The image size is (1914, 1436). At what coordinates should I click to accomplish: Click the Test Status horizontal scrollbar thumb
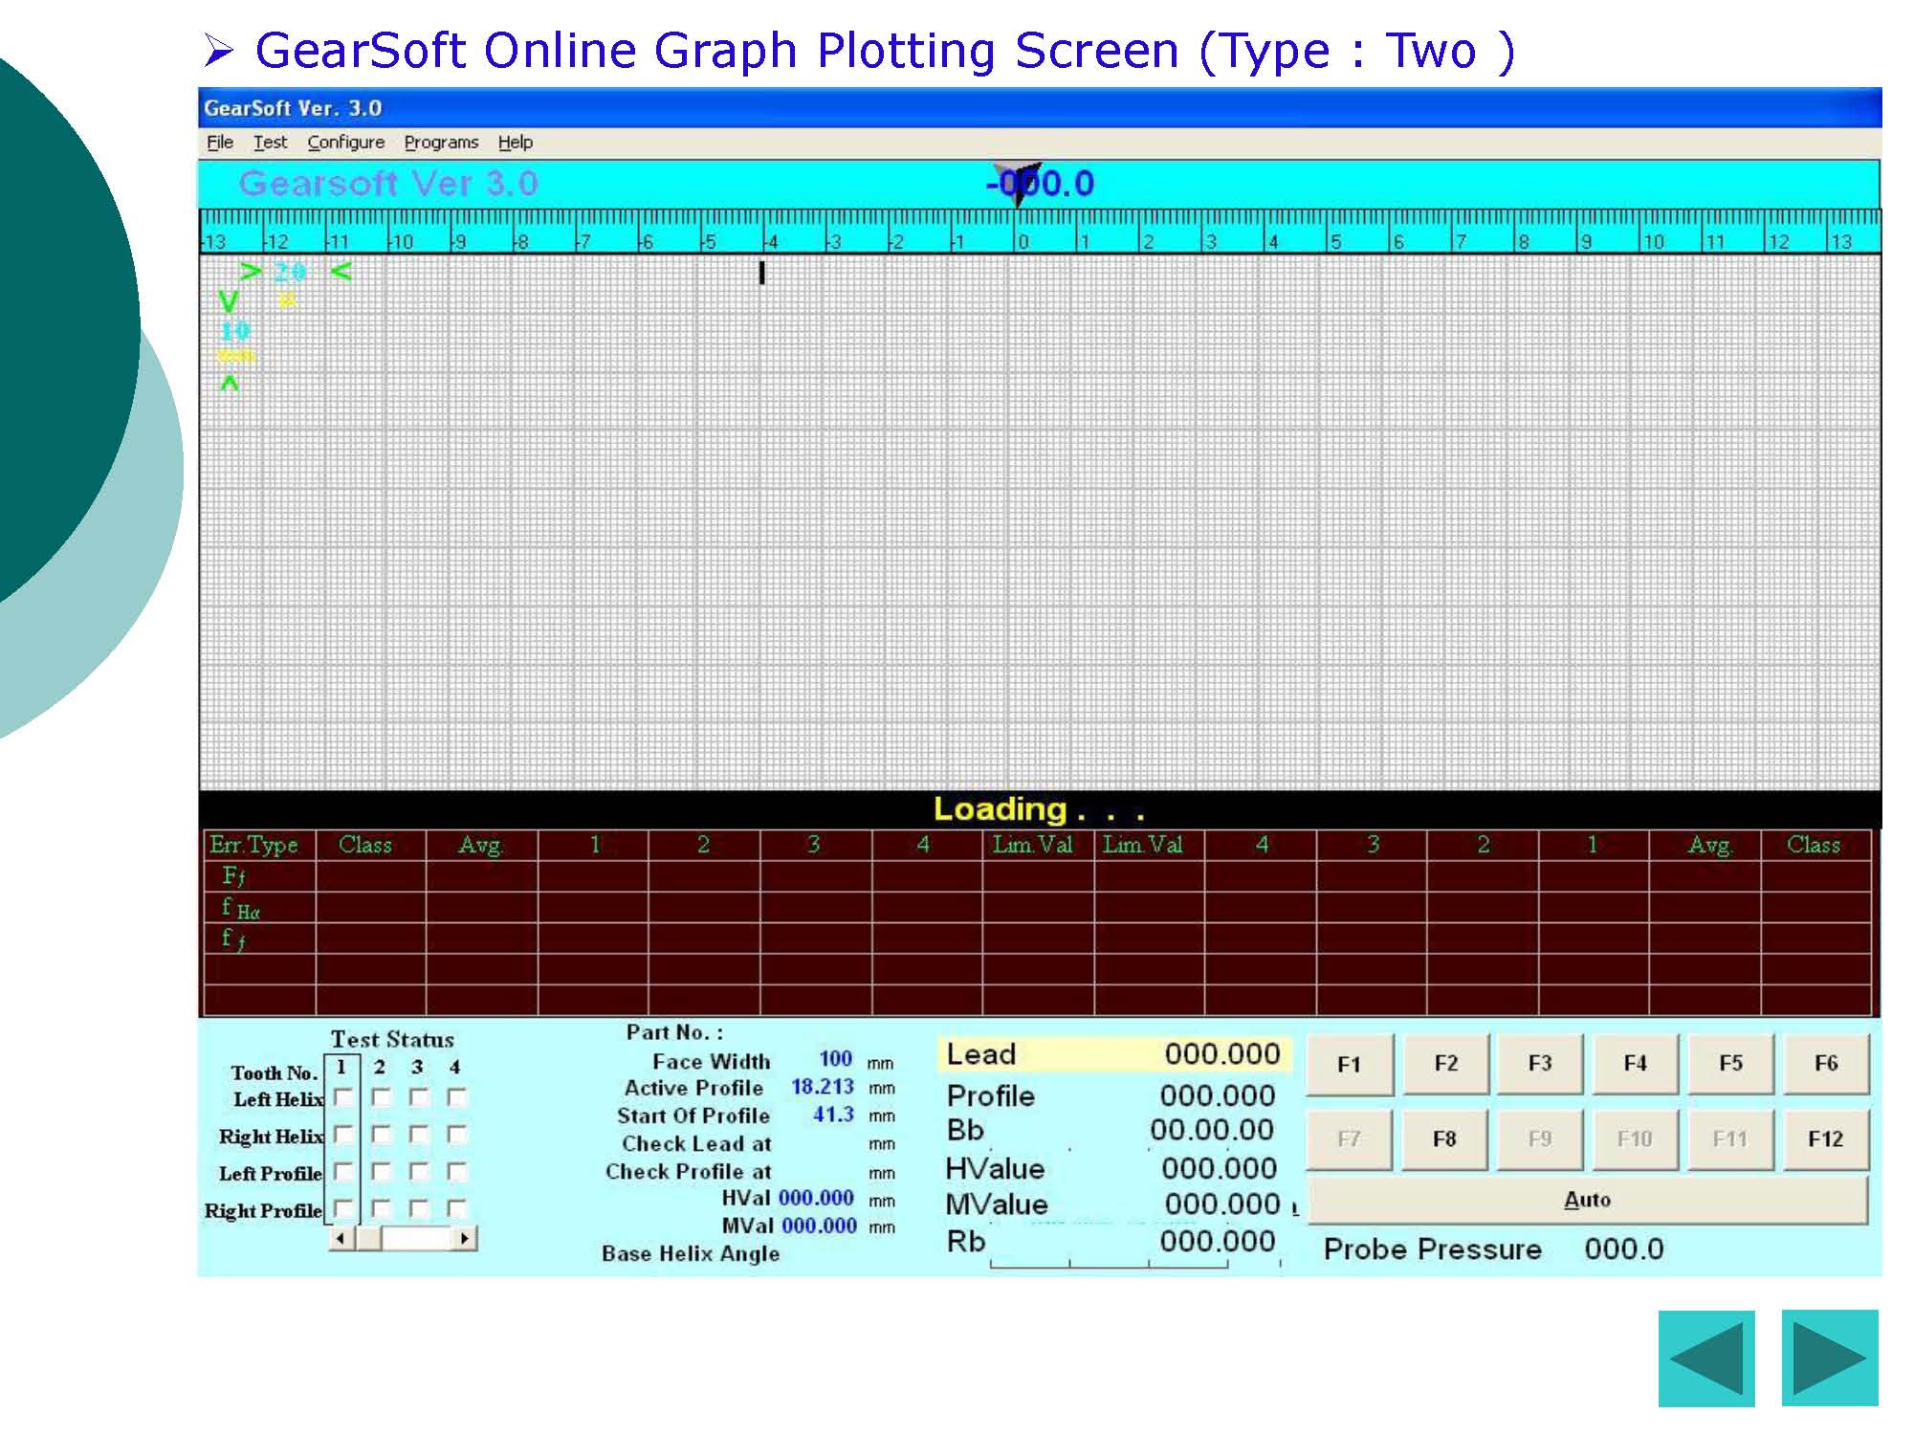pos(369,1239)
